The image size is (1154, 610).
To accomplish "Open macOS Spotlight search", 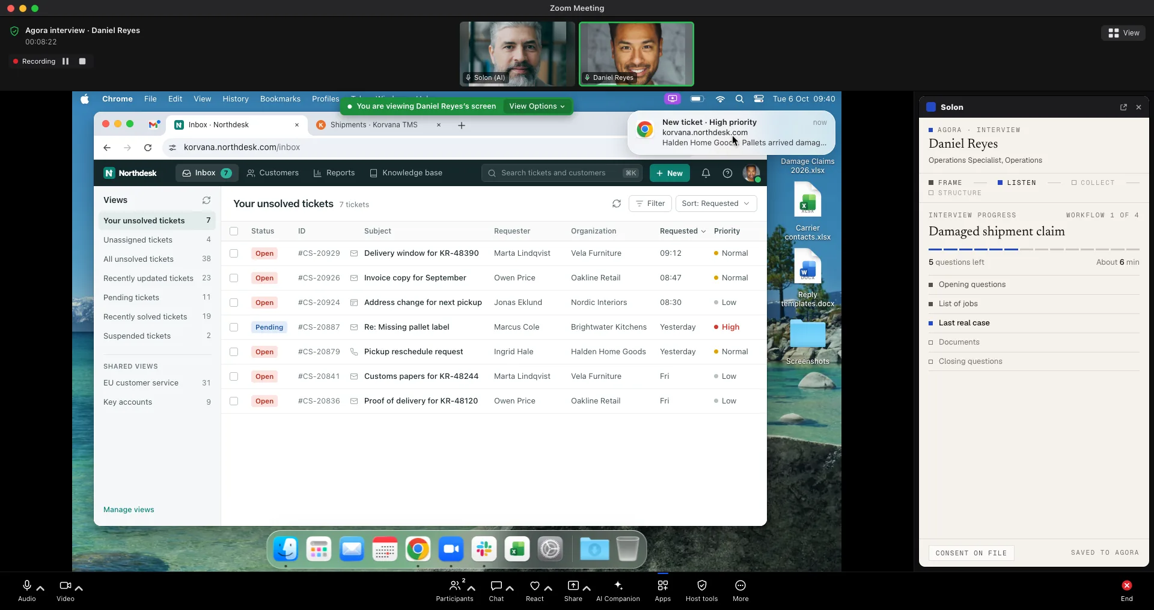I will [x=739, y=98].
